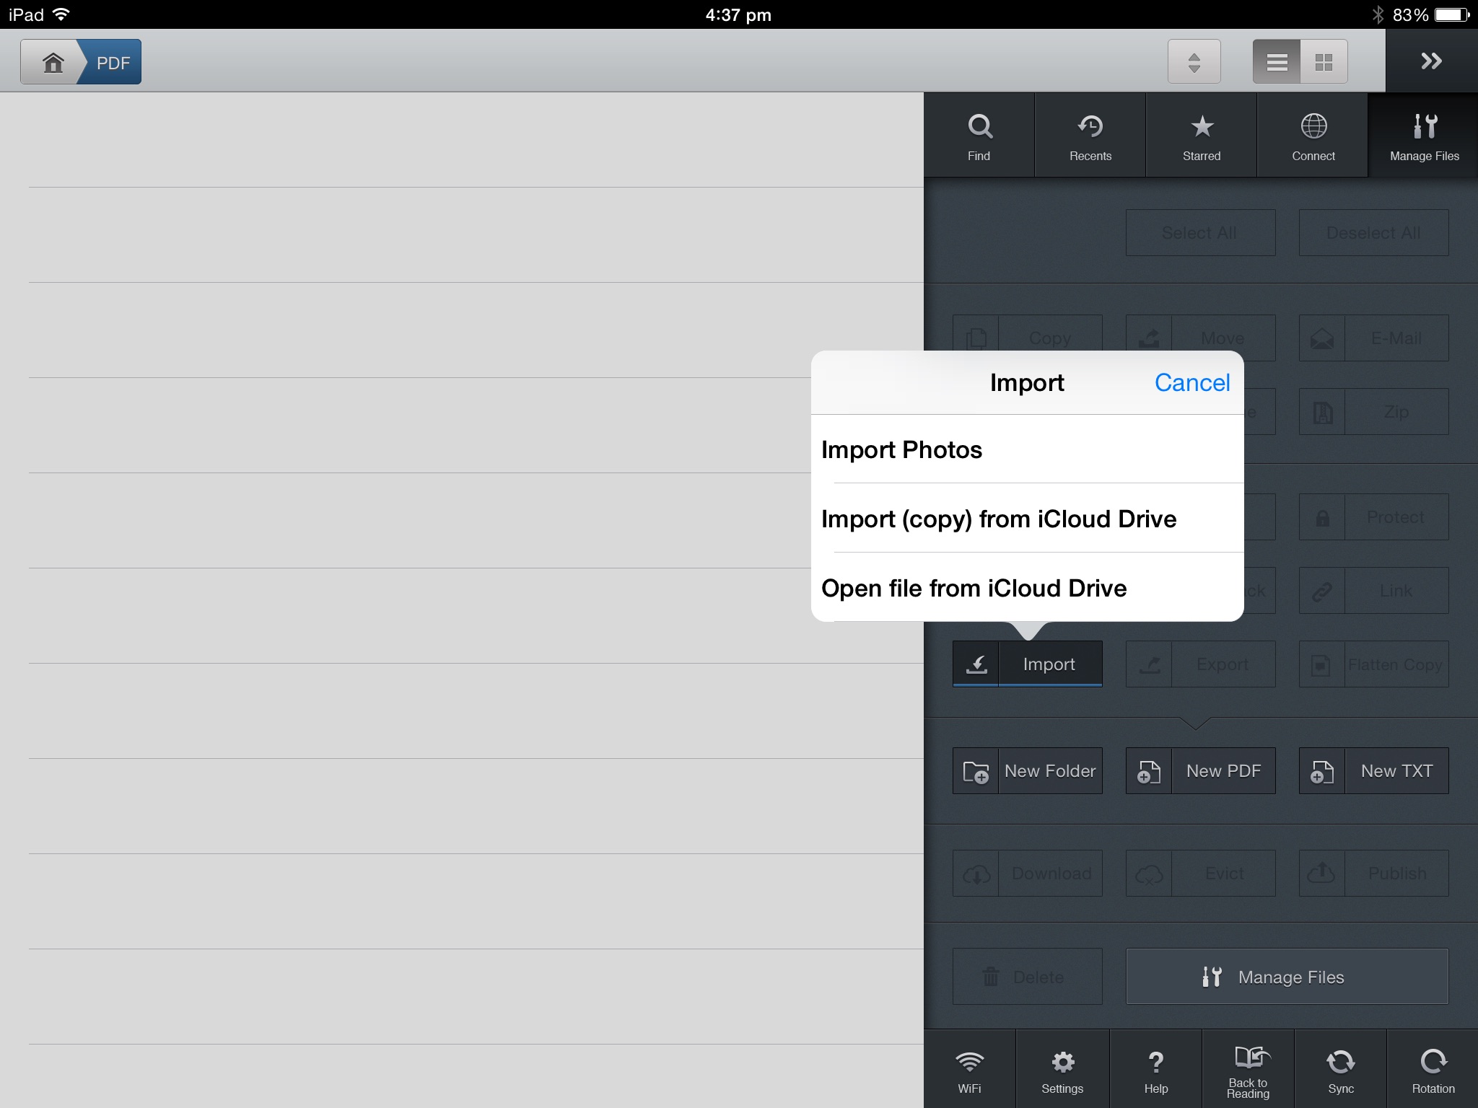Show Starred files
1478x1108 pixels.
[1201, 136]
